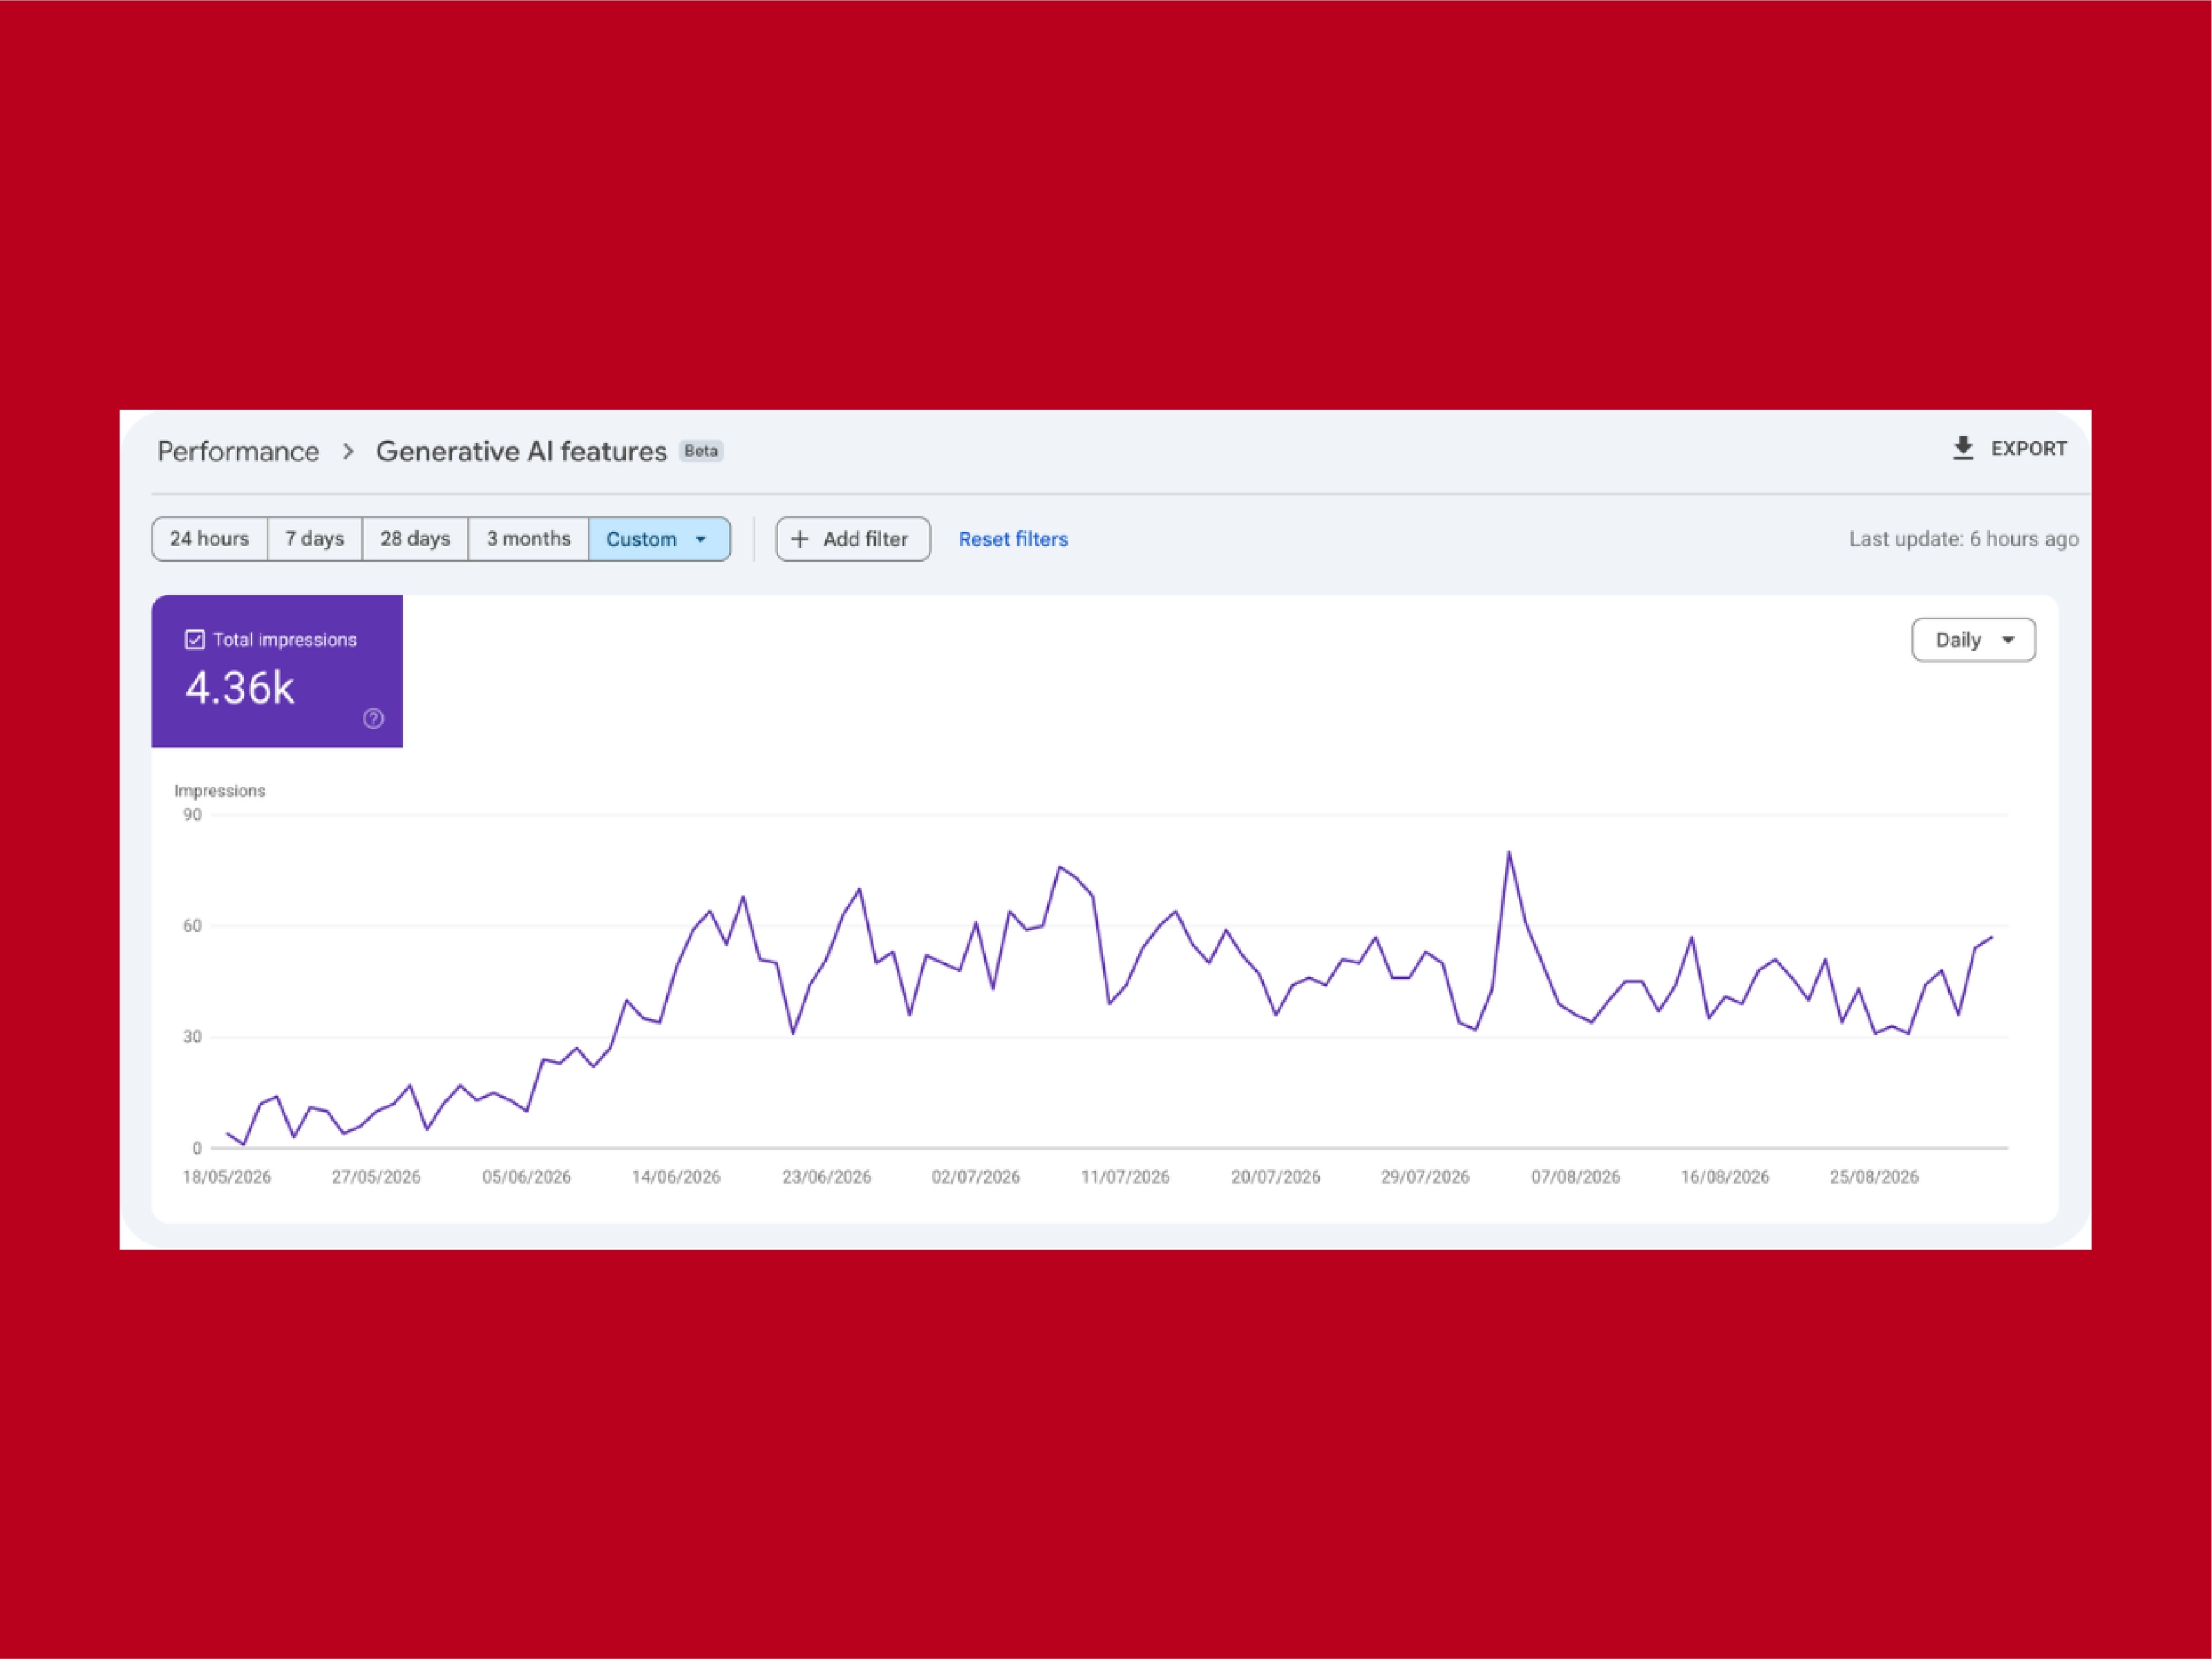Select the 7 days range tab
Image resolution: width=2212 pixels, height=1659 pixels.
tap(314, 539)
